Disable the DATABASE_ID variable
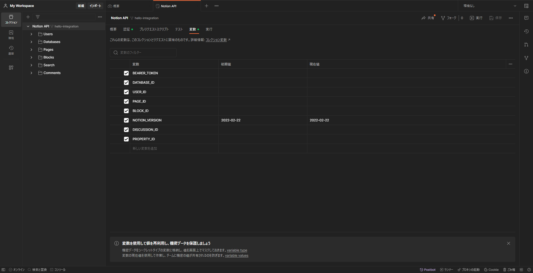Viewport: 533px width, 273px height. [126, 82]
